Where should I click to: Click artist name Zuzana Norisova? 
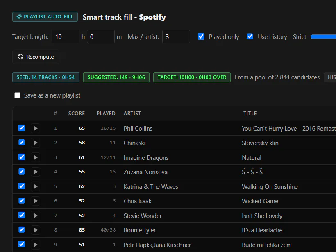click(x=145, y=172)
